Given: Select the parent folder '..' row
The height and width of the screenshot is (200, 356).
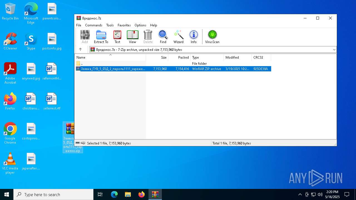Looking at the screenshot, I should click(173, 64).
